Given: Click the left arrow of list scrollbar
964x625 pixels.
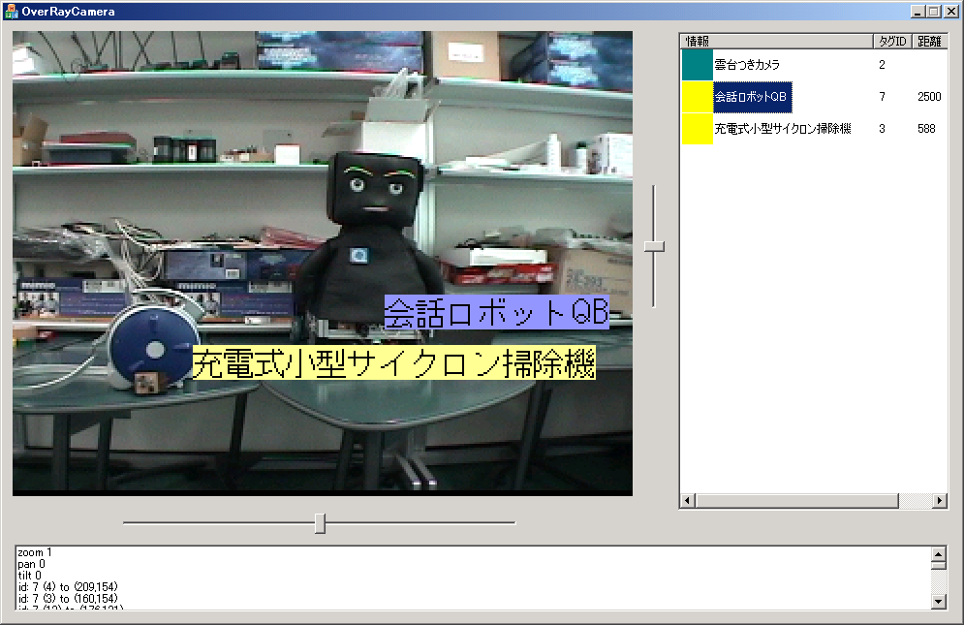Looking at the screenshot, I should coord(688,501).
